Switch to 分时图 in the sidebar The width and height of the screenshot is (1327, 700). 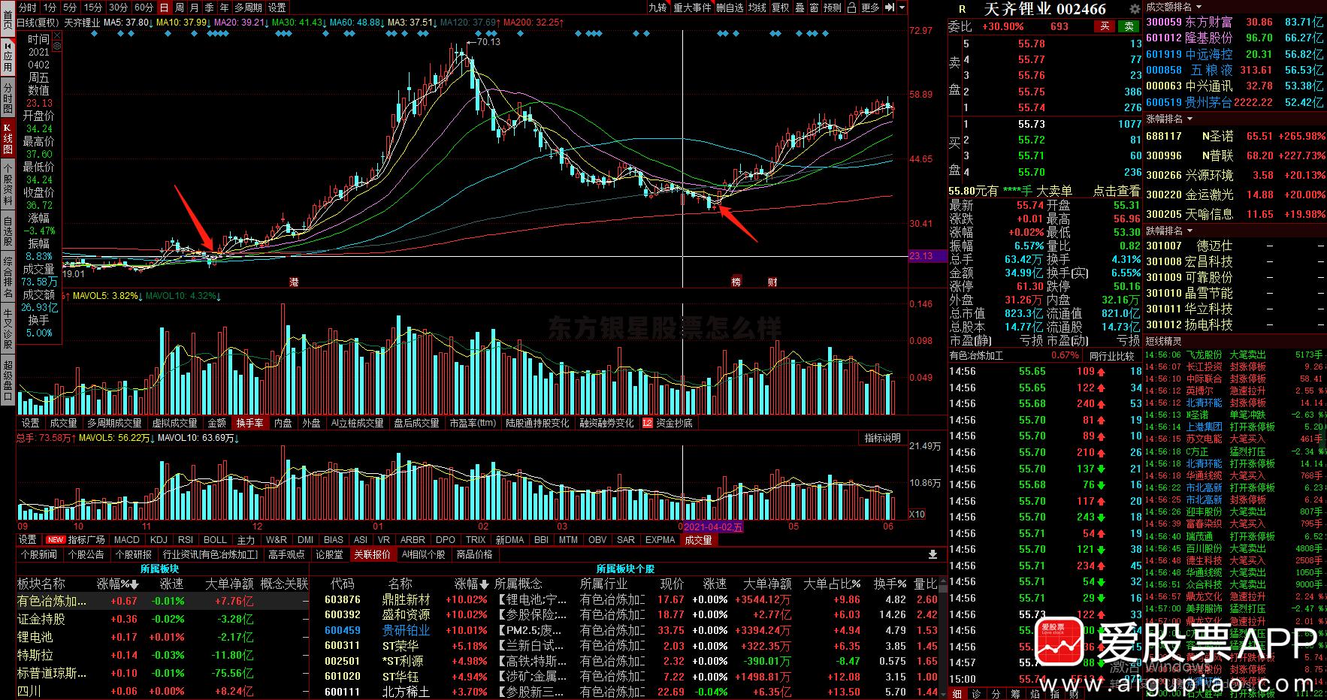(8, 98)
